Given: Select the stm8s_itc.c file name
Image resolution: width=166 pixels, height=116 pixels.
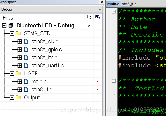Looking at the screenshot, I should click(44, 58).
